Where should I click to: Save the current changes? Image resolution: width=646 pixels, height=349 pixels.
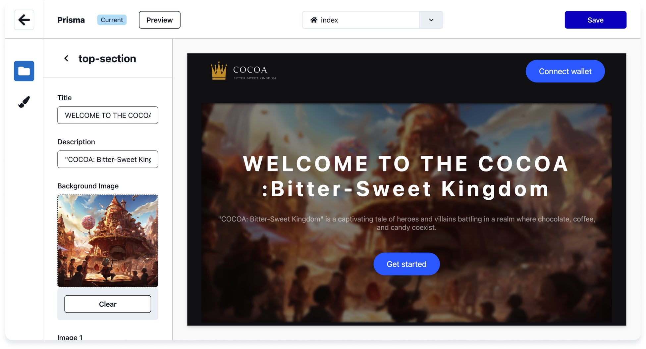coord(595,20)
